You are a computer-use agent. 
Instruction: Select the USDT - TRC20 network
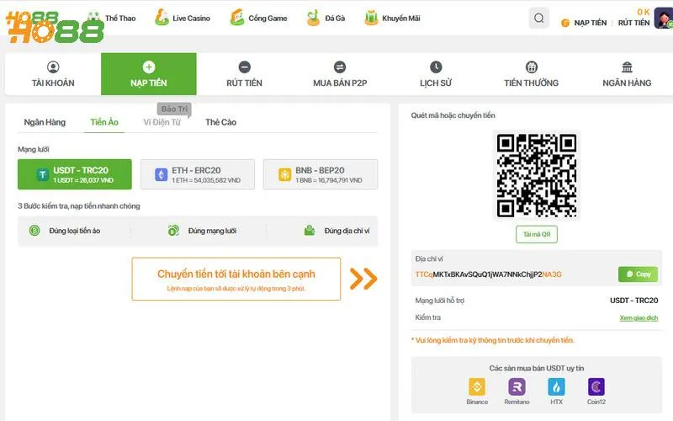click(x=75, y=174)
